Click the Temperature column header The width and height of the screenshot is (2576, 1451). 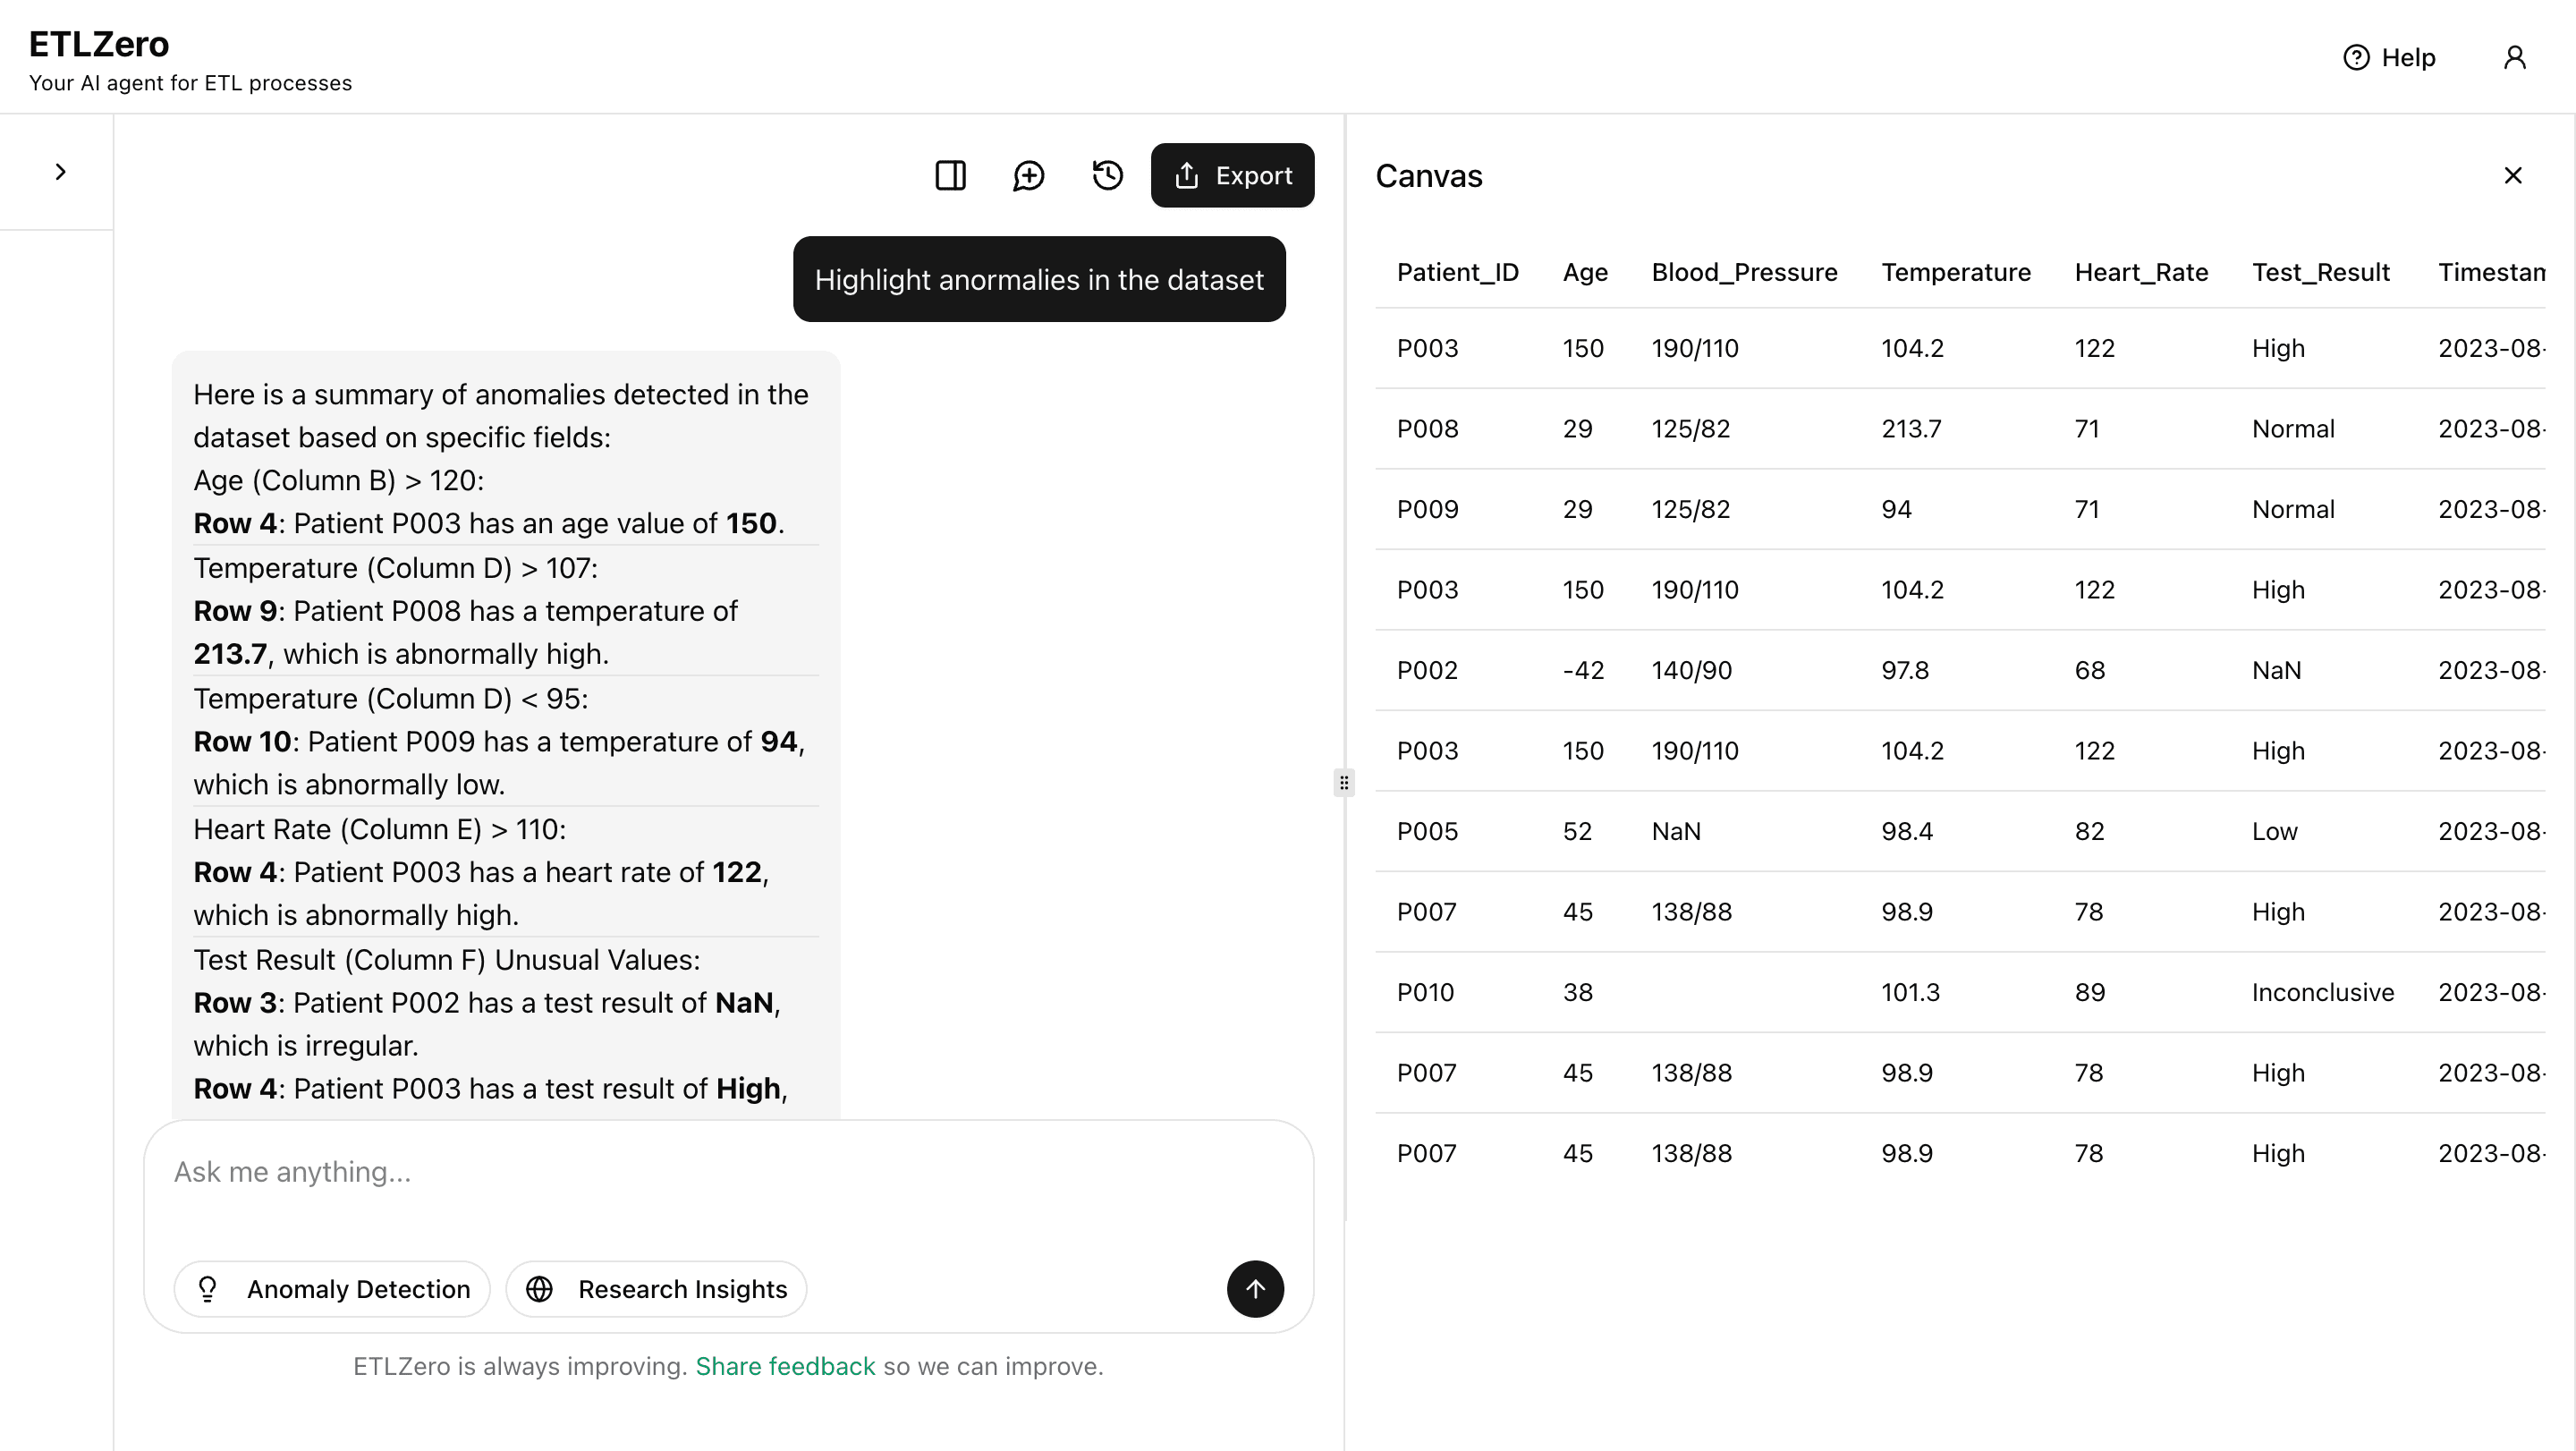(1956, 272)
